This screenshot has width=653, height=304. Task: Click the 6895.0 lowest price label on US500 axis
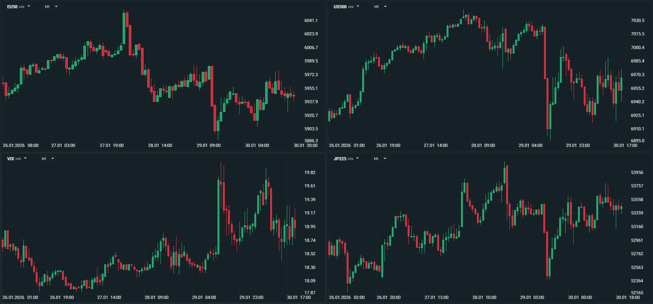[x=637, y=141]
